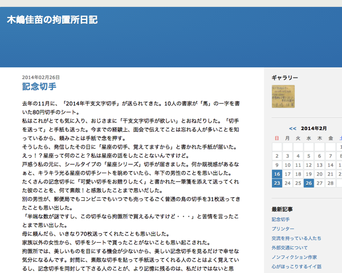Click the post date 2014年02月26日
Screen dimensions: 342x273
click(41, 78)
